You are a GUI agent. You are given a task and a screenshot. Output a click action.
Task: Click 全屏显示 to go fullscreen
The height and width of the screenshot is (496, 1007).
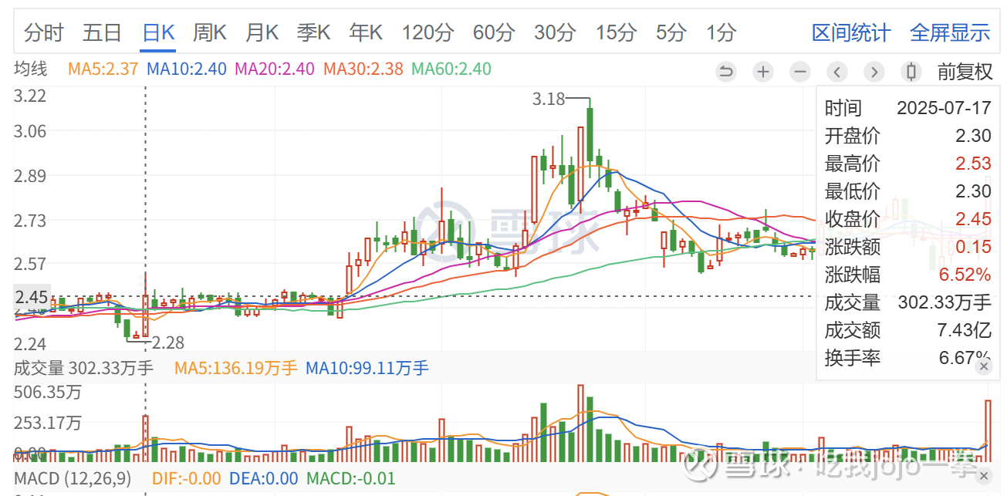950,32
